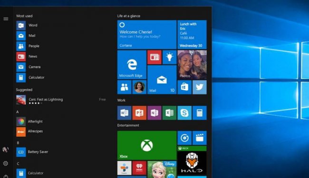Open the red News tile
309x178 pixels.
click(x=154, y=57)
